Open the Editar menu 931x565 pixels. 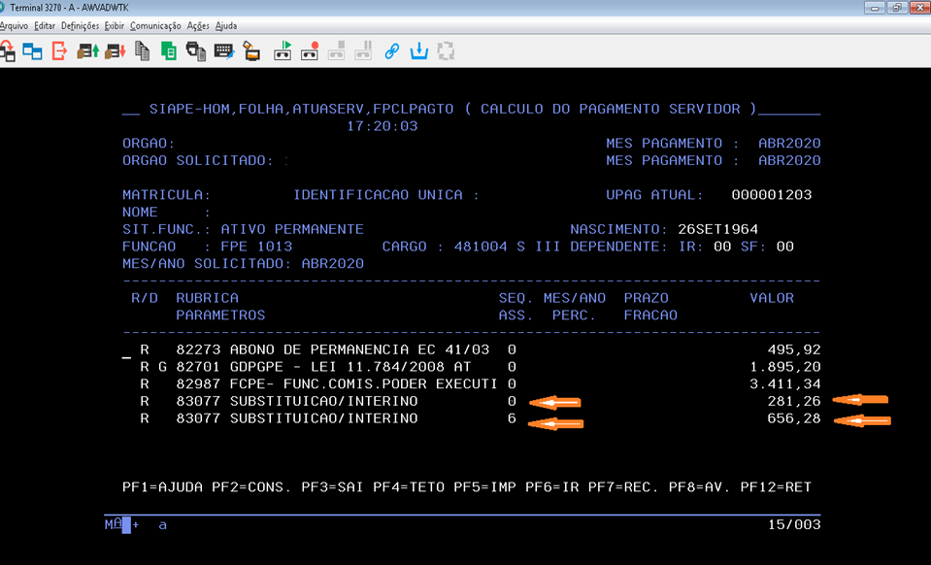point(45,25)
